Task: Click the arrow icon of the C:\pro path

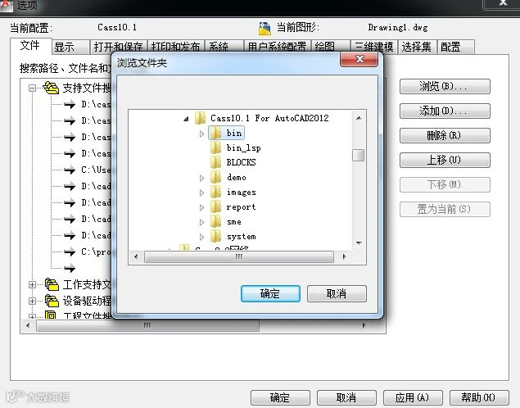Action: pyautogui.click(x=70, y=252)
